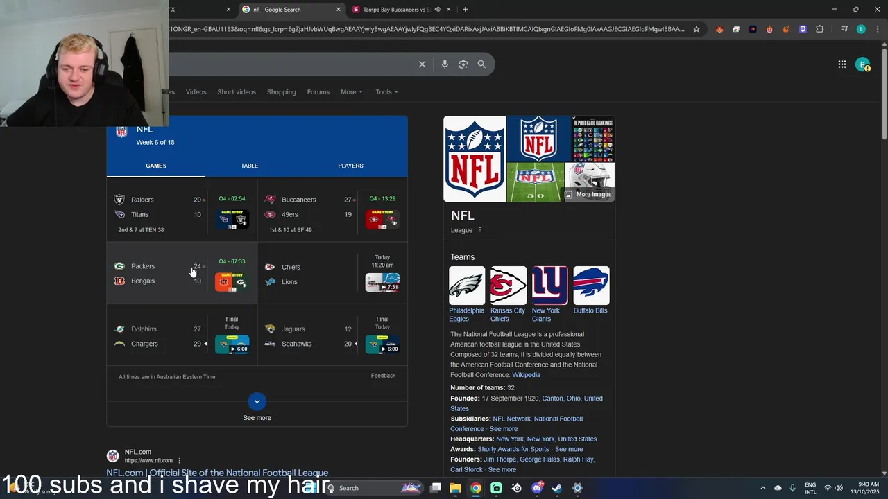Open the Chrome profile button in toolbar
Screen dimensions: 888x499
(861, 29)
